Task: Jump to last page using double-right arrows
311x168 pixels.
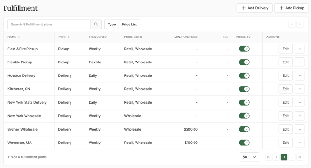Action: pos(300,157)
